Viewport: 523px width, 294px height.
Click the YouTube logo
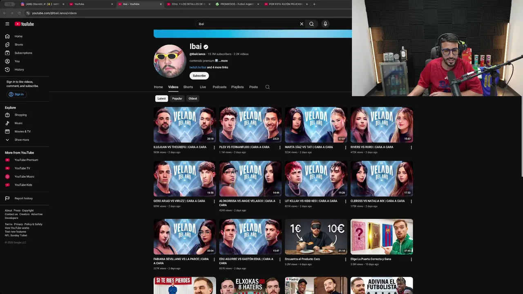click(25, 24)
